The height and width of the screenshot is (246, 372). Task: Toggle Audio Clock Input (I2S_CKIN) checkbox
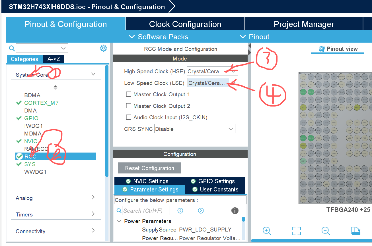(129, 117)
